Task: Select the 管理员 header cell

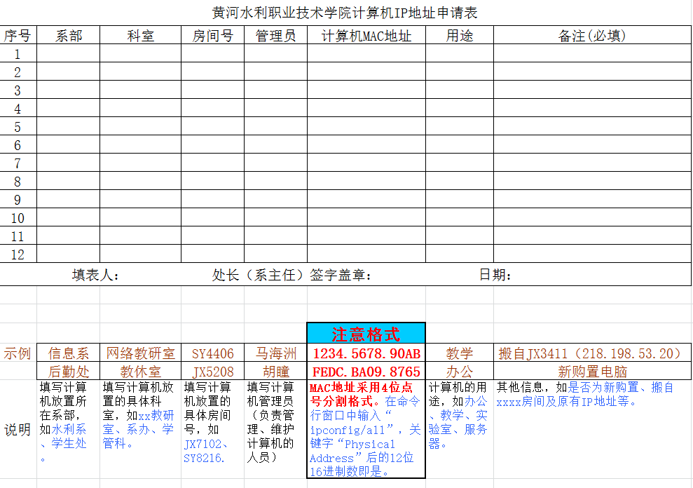Action: (275, 36)
